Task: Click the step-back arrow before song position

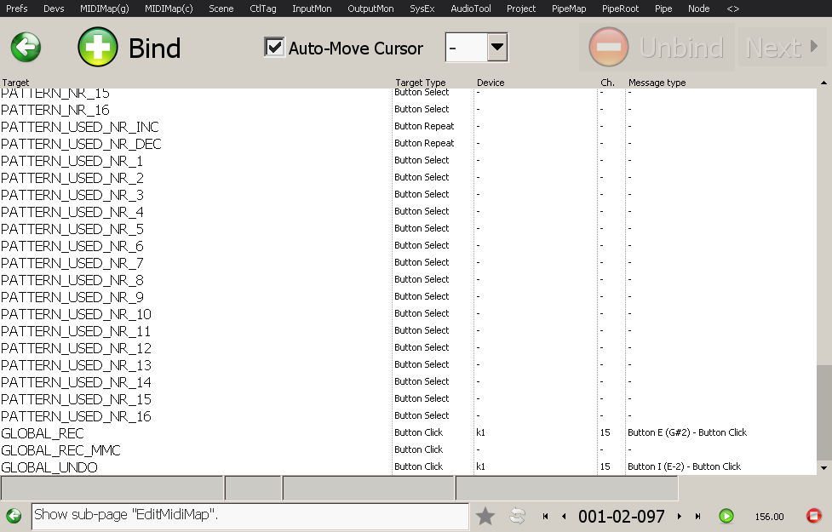Action: [563, 517]
